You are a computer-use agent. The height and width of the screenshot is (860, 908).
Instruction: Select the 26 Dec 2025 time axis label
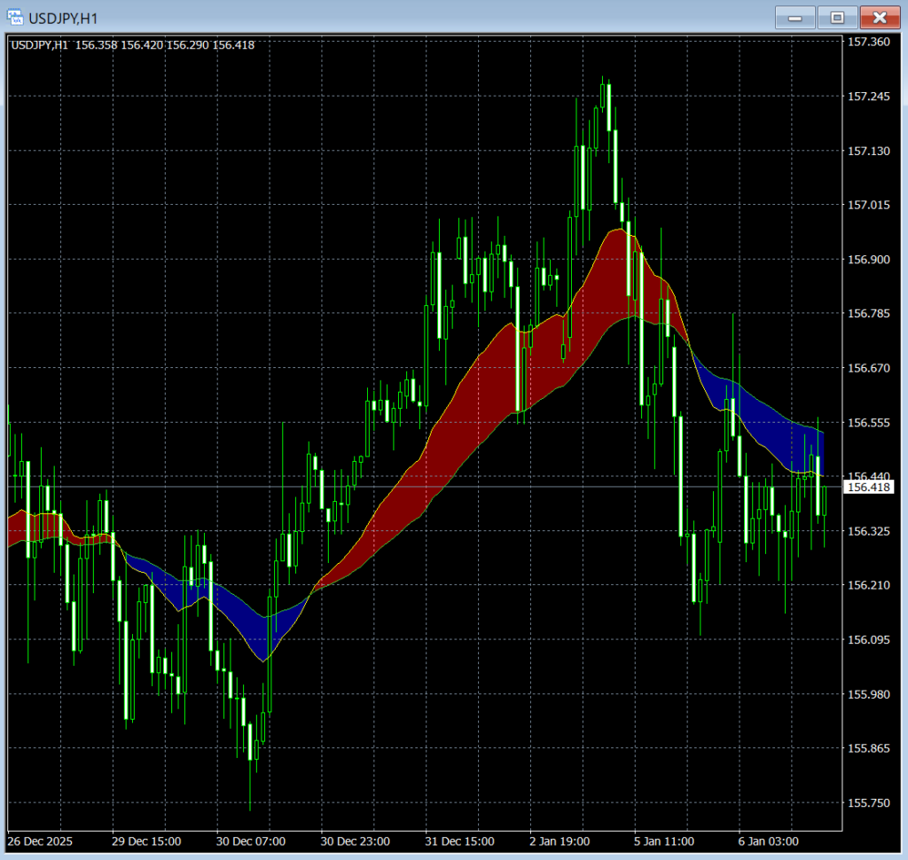41,840
